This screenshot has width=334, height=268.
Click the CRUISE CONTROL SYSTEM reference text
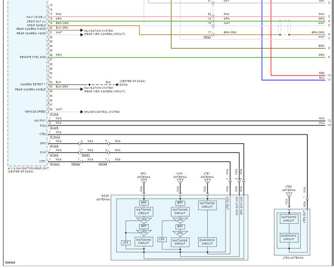tap(102, 112)
